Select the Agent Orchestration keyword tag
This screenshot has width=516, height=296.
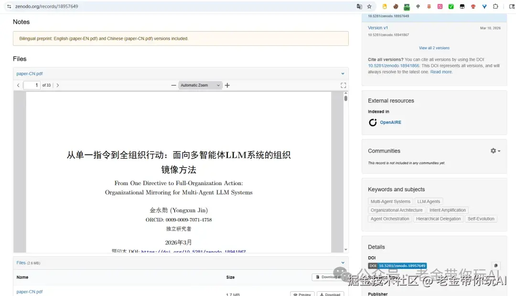(x=390, y=219)
